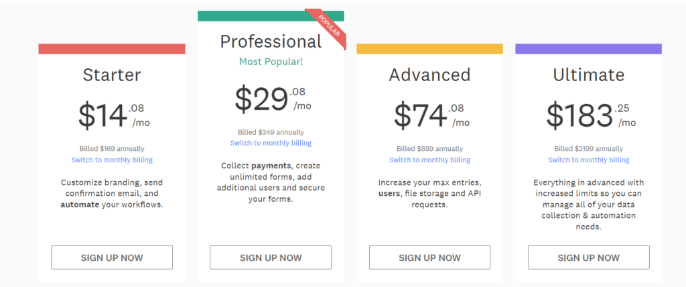This screenshot has height=287, width=686.
Task: Select the Advanced plan title
Action: point(429,74)
